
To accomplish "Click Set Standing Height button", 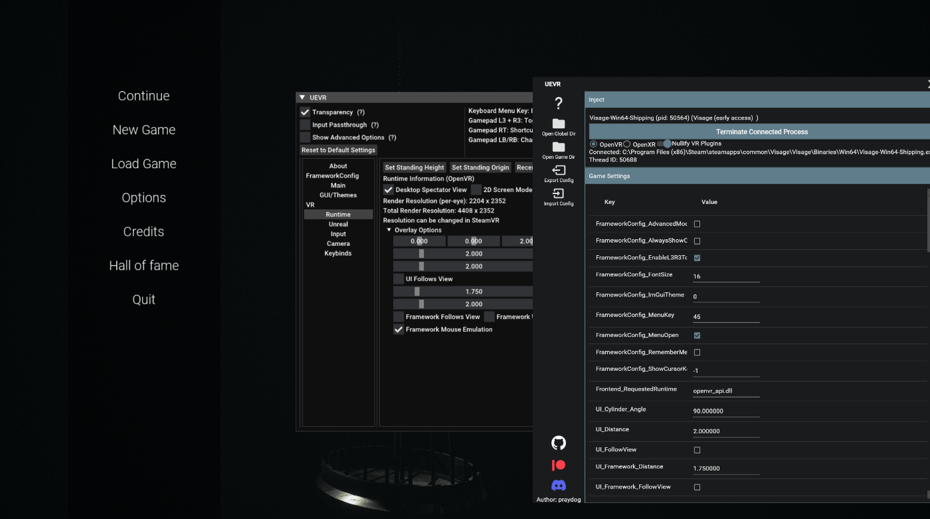I will coord(415,167).
